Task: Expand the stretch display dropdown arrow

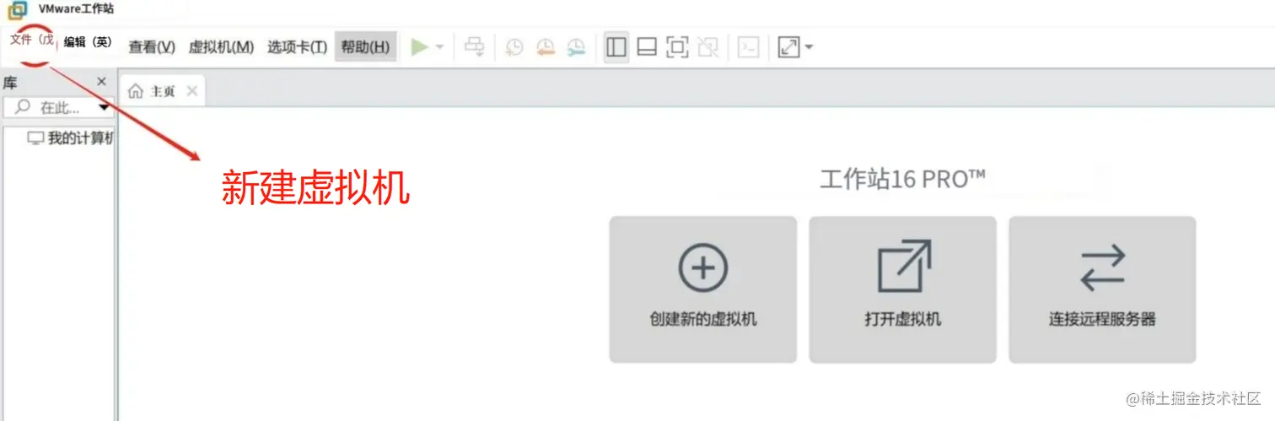Action: click(x=809, y=47)
